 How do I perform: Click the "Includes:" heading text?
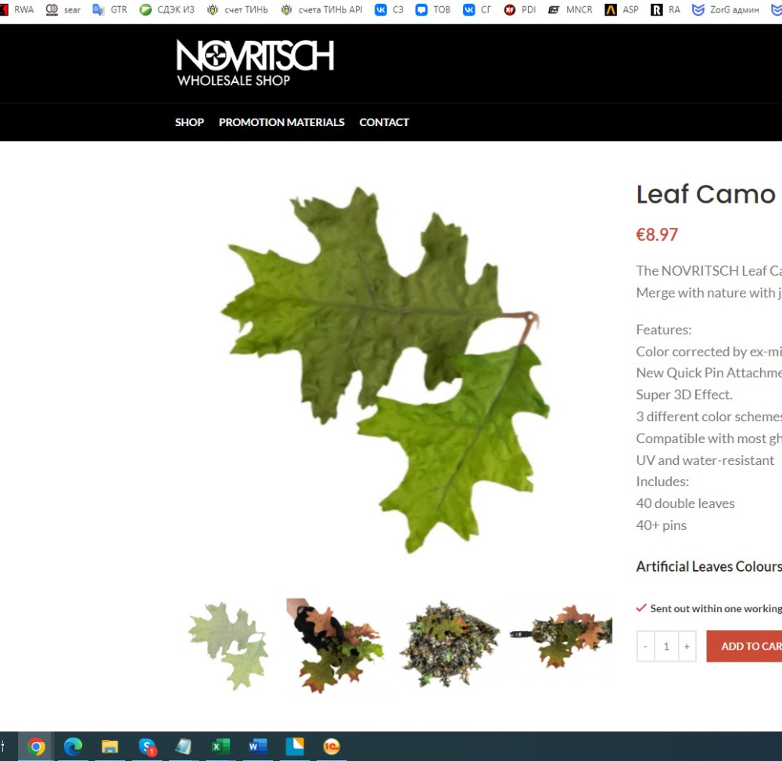(x=662, y=481)
